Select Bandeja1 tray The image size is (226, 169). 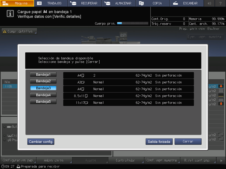tap(43, 74)
